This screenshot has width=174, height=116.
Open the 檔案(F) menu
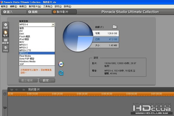pyautogui.click(x=4, y=7)
